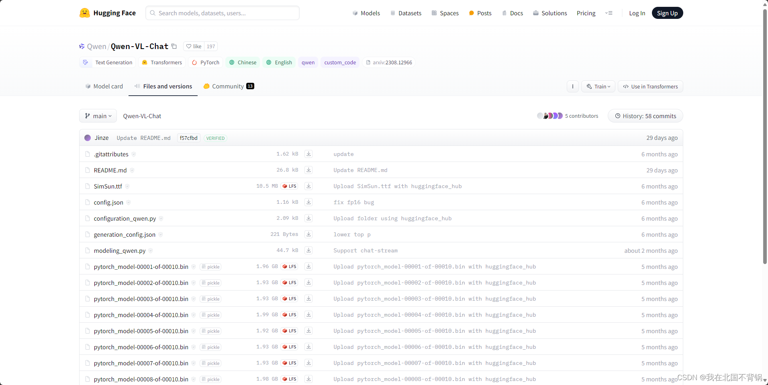Image resolution: width=768 pixels, height=385 pixels.
Task: Open Datasets in top navigation
Action: (406, 13)
